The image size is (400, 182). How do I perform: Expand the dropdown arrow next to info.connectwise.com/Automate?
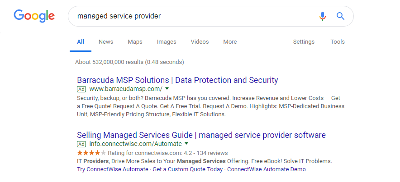(186, 144)
